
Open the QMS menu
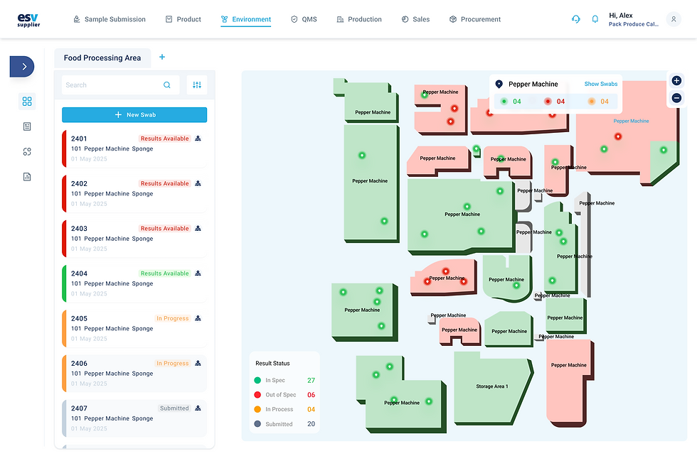point(304,19)
